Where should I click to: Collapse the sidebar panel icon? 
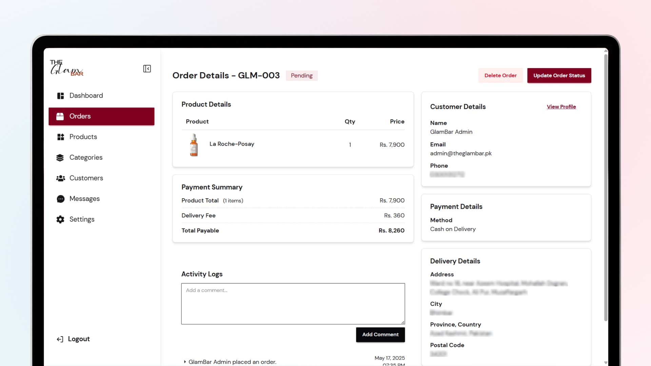[x=147, y=69]
